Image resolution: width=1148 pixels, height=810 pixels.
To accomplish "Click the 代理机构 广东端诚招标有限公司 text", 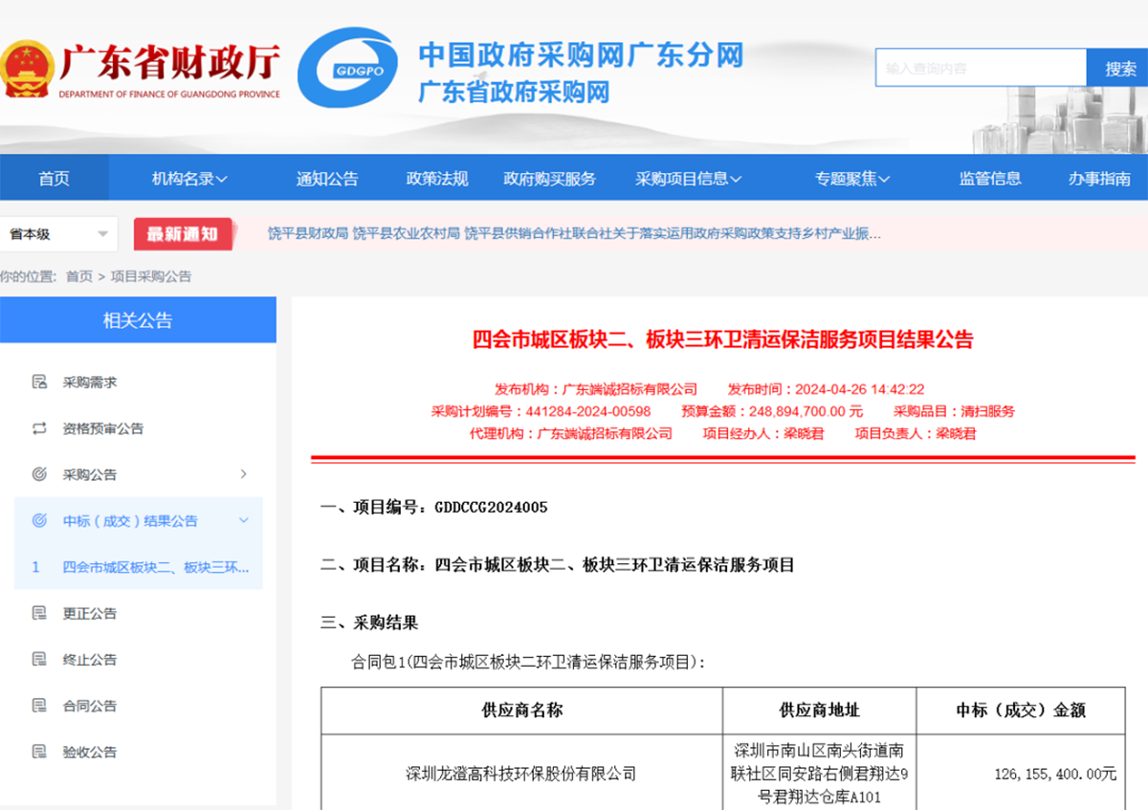I will coord(571,433).
